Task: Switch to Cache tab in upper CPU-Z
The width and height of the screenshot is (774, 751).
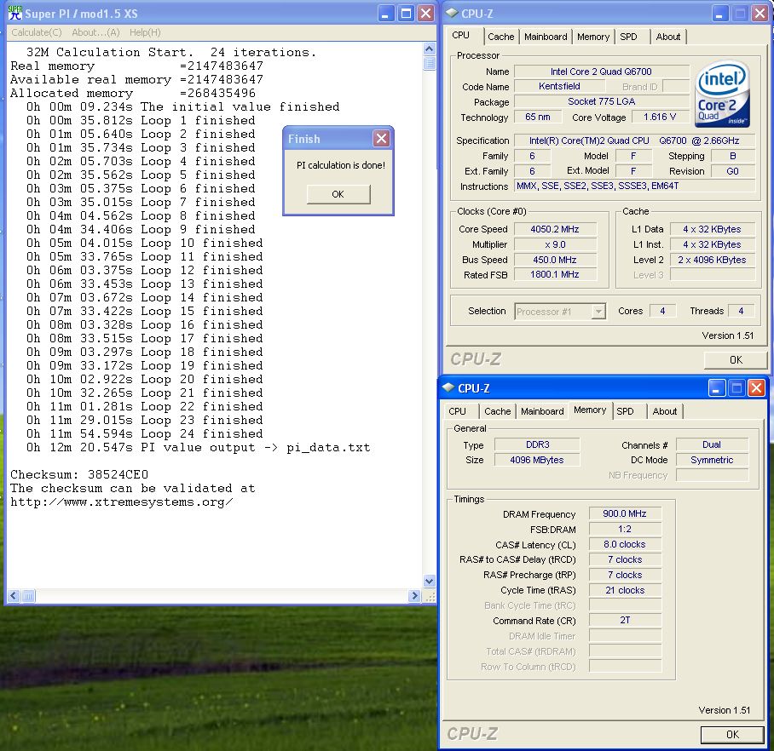Action: click(x=500, y=37)
